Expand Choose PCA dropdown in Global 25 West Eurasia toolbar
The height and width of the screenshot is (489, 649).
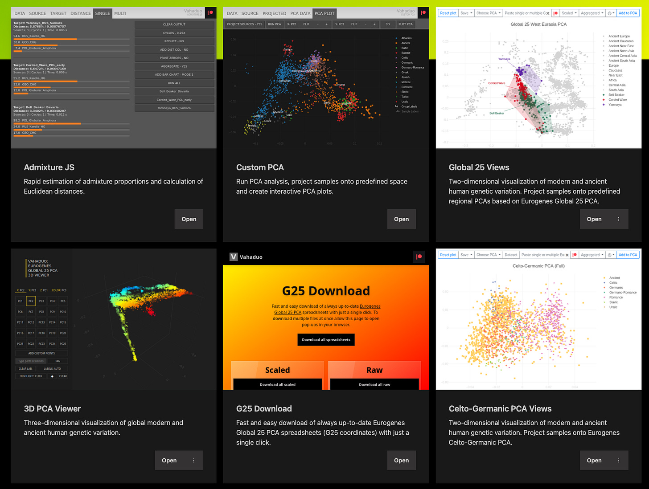[489, 13]
